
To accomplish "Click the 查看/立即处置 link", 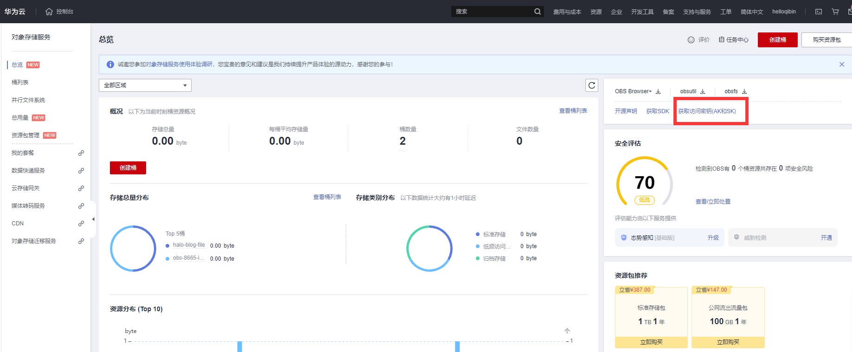I will (x=713, y=202).
